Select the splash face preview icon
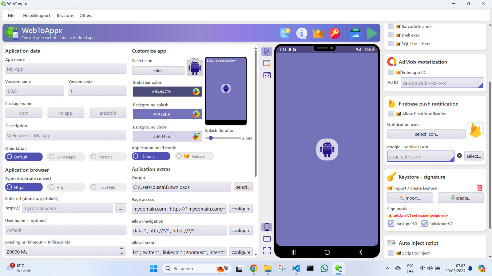The image size is (492, 276). (267, 75)
